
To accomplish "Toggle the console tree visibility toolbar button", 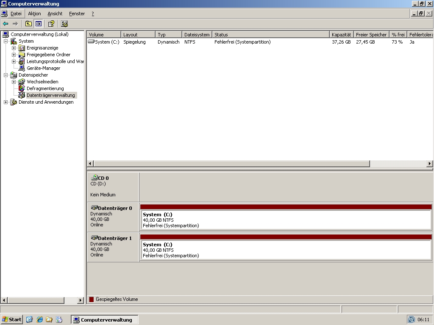I will (39, 24).
